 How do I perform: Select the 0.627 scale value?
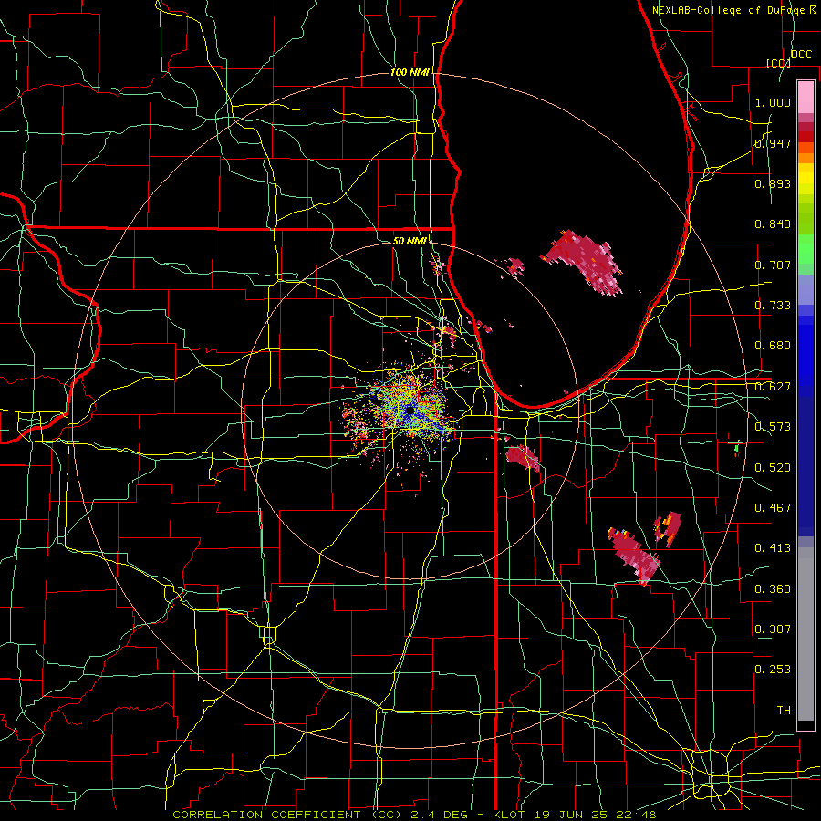pyautogui.click(x=773, y=387)
